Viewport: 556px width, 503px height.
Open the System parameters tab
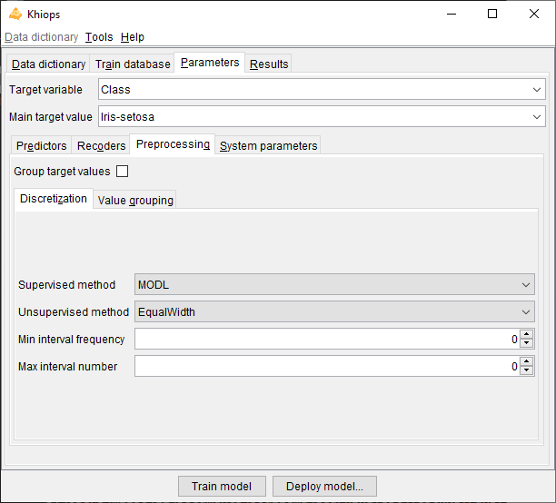pyautogui.click(x=269, y=146)
